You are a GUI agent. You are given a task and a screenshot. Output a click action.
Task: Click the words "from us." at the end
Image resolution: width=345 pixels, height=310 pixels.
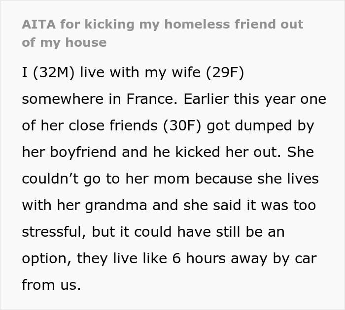point(51,284)
